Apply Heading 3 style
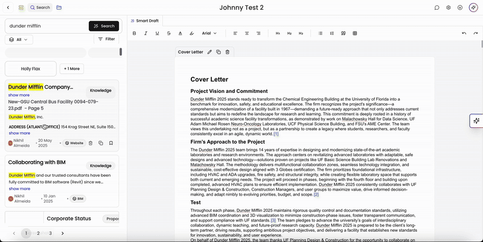The width and height of the screenshot is (483, 242). click(x=301, y=33)
